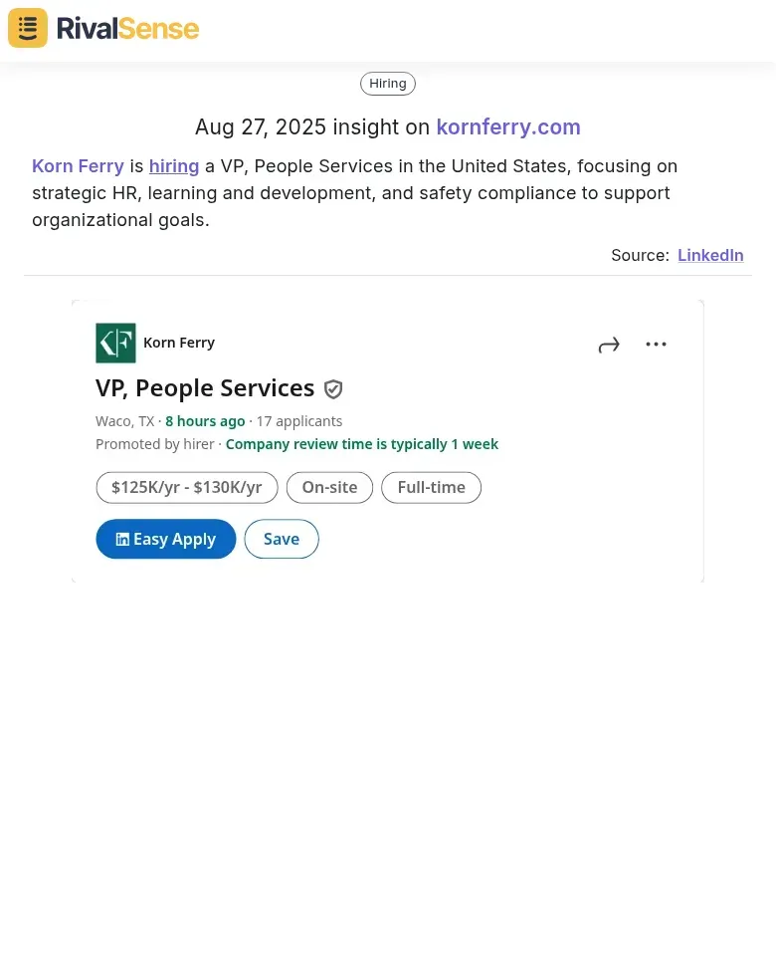Click the share arrow on the job post
This screenshot has height=956, width=776.
point(609,344)
